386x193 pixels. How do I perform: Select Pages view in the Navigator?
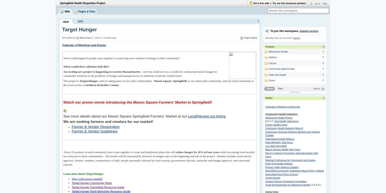coord(270,89)
